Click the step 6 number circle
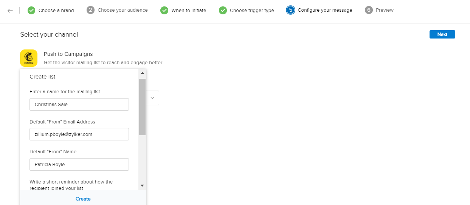Viewport: 470px width, 205px height. coord(369,10)
